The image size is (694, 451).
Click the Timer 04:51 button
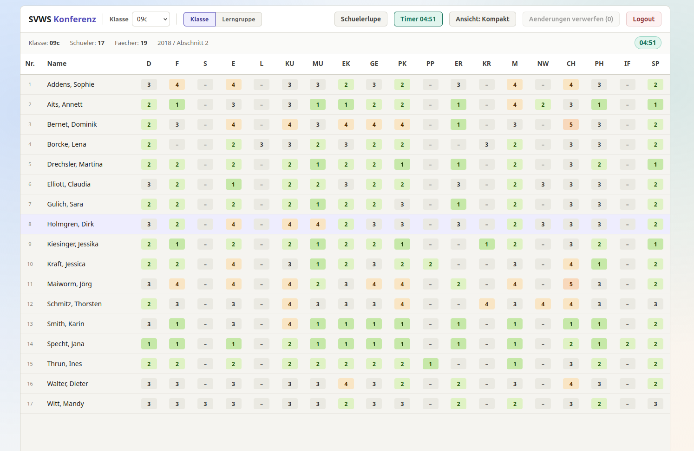418,19
